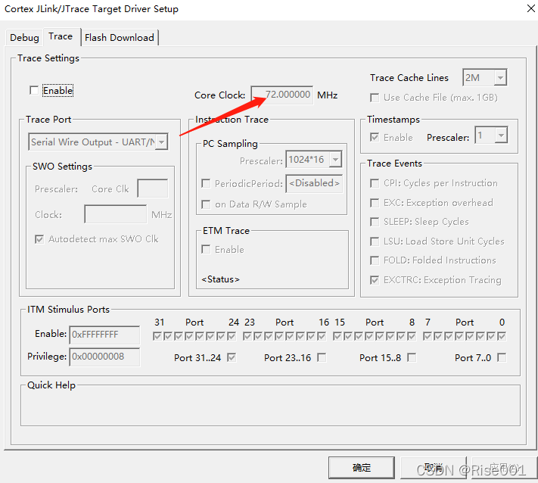The width and height of the screenshot is (538, 483).
Task: Toggle Port 15..8 privilege checkbox
Action: pos(412,357)
